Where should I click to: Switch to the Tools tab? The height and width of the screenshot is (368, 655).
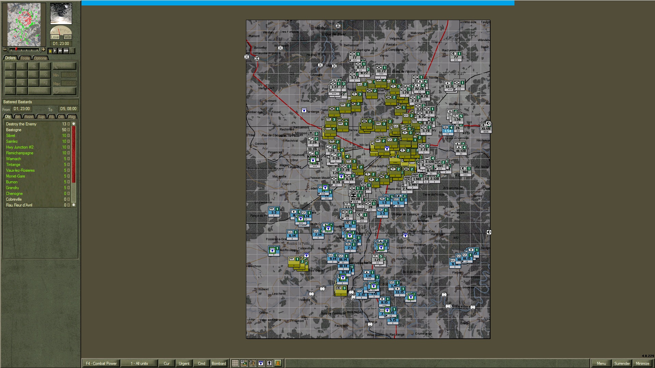pos(25,58)
